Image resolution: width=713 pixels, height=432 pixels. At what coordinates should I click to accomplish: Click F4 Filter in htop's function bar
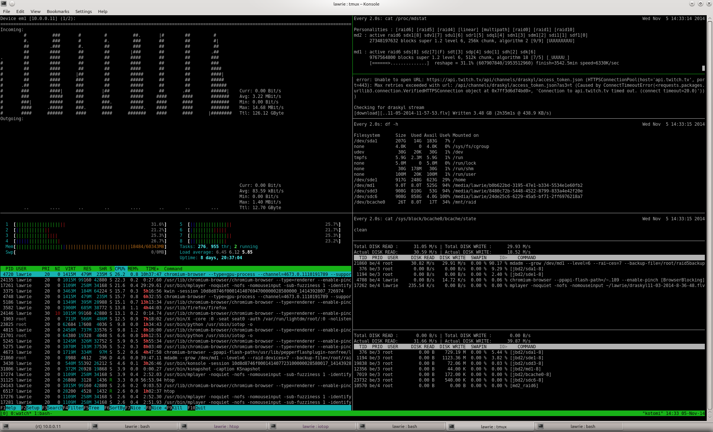click(73, 408)
